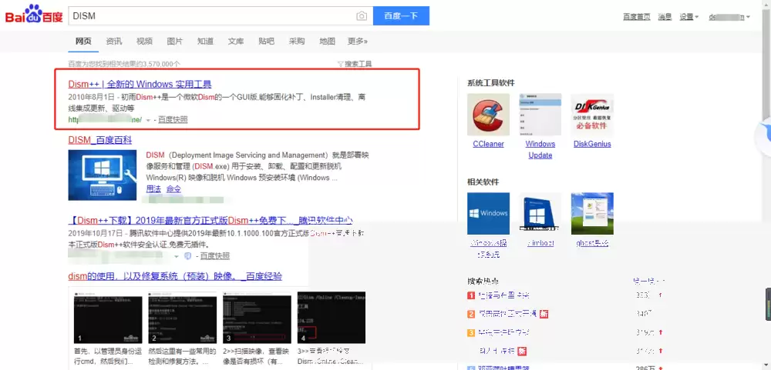Open the second ranked hot search item
This screenshot has width=771, height=370.
[507, 314]
